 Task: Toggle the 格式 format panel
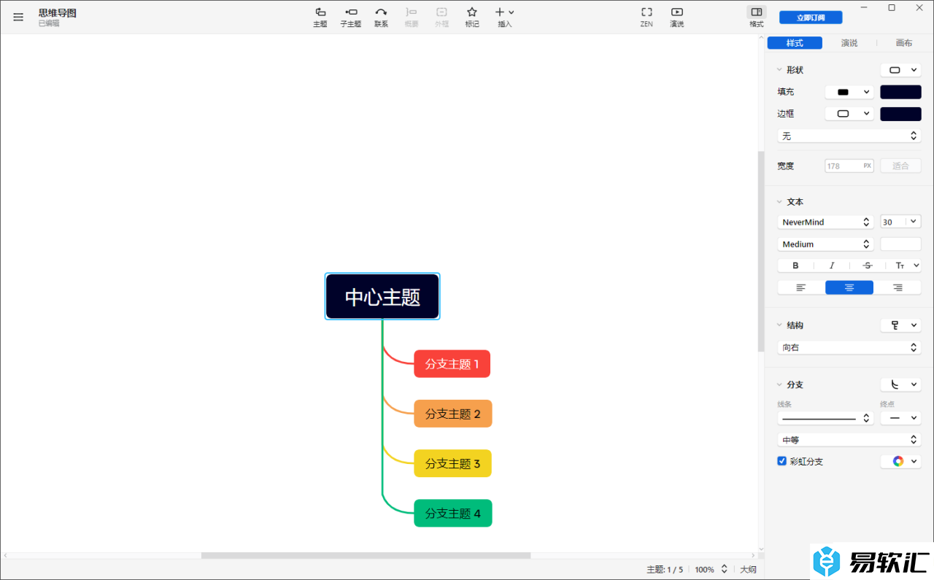[x=757, y=18]
